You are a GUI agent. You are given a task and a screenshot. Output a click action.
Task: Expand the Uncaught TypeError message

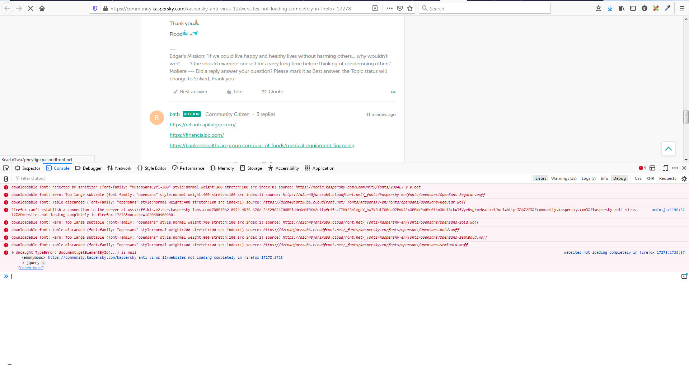[x=13, y=253]
